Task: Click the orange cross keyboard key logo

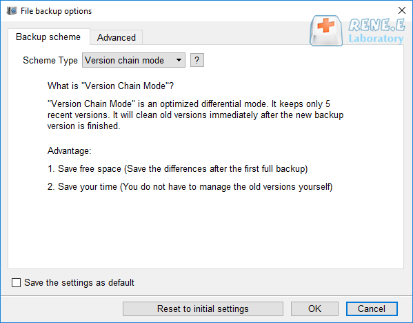Action: 326,30
